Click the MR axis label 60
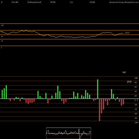The height and width of the screenshot is (139, 139). tap(136, 87)
